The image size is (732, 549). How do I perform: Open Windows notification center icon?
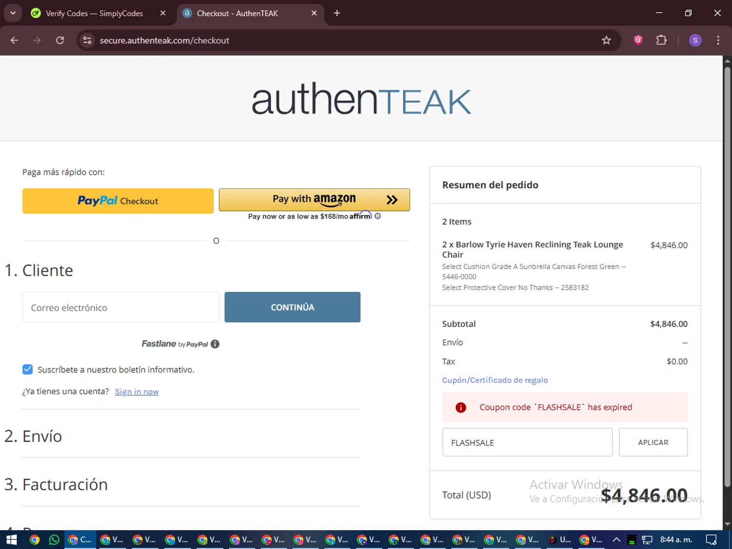(711, 540)
